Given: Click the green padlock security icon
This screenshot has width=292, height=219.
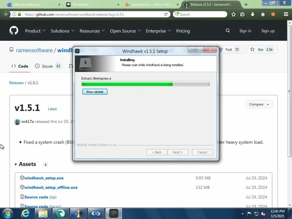Looking at the screenshot, I should [x=19, y=14].
